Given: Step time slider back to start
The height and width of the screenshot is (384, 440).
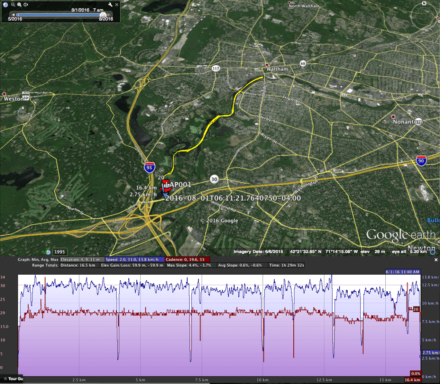Looking at the screenshot, I should point(14,15).
